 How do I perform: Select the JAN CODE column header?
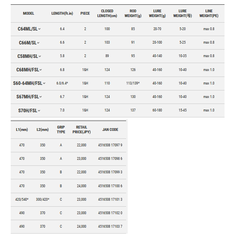pos(110,130)
